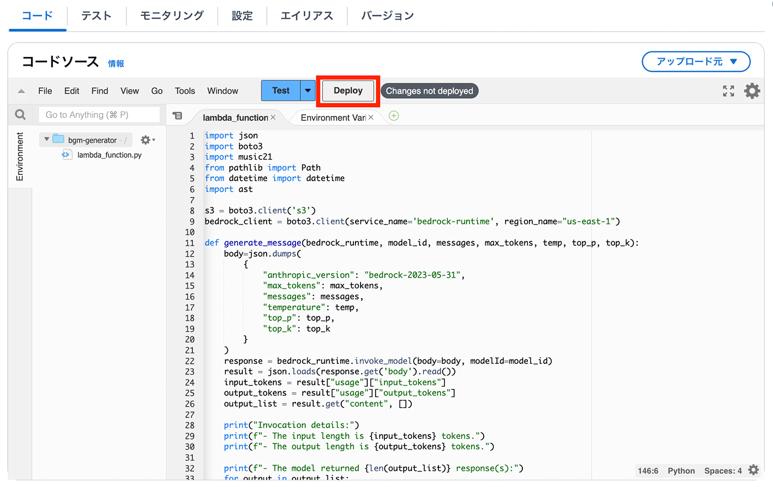Click the Test button

(x=280, y=91)
